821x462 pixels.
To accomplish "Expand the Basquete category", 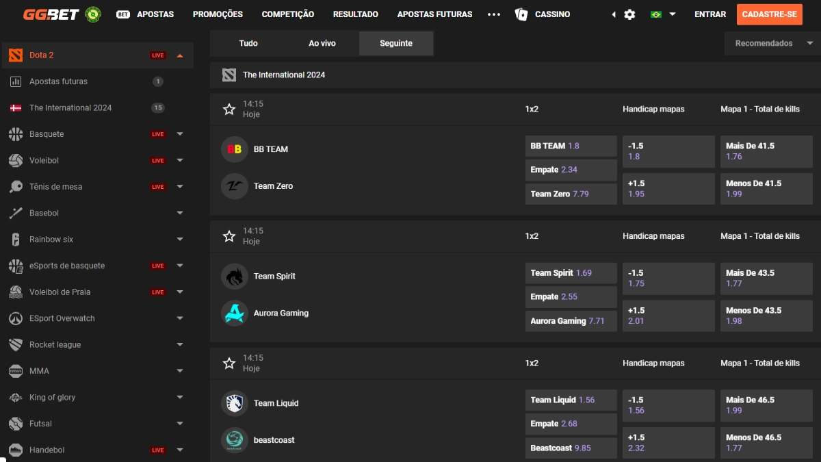I will point(180,134).
